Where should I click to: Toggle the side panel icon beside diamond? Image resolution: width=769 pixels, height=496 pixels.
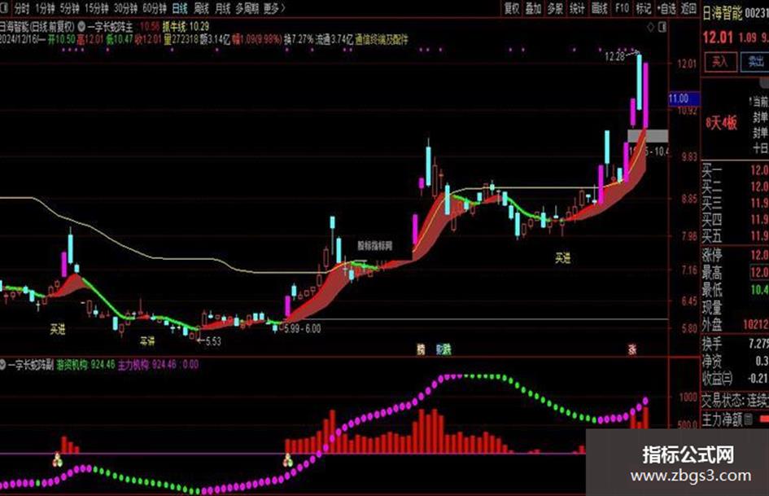662,27
